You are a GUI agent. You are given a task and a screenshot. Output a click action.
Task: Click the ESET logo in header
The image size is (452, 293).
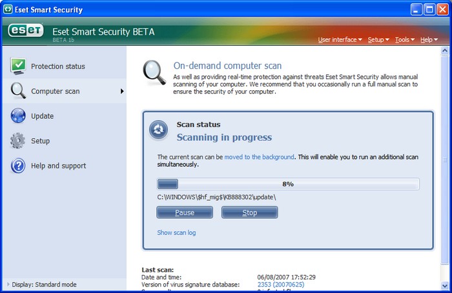point(26,30)
